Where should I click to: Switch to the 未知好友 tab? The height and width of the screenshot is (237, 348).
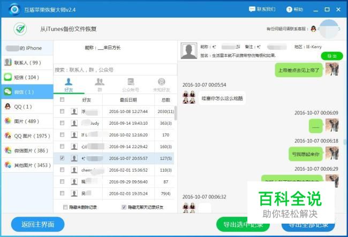pyautogui.click(x=161, y=85)
